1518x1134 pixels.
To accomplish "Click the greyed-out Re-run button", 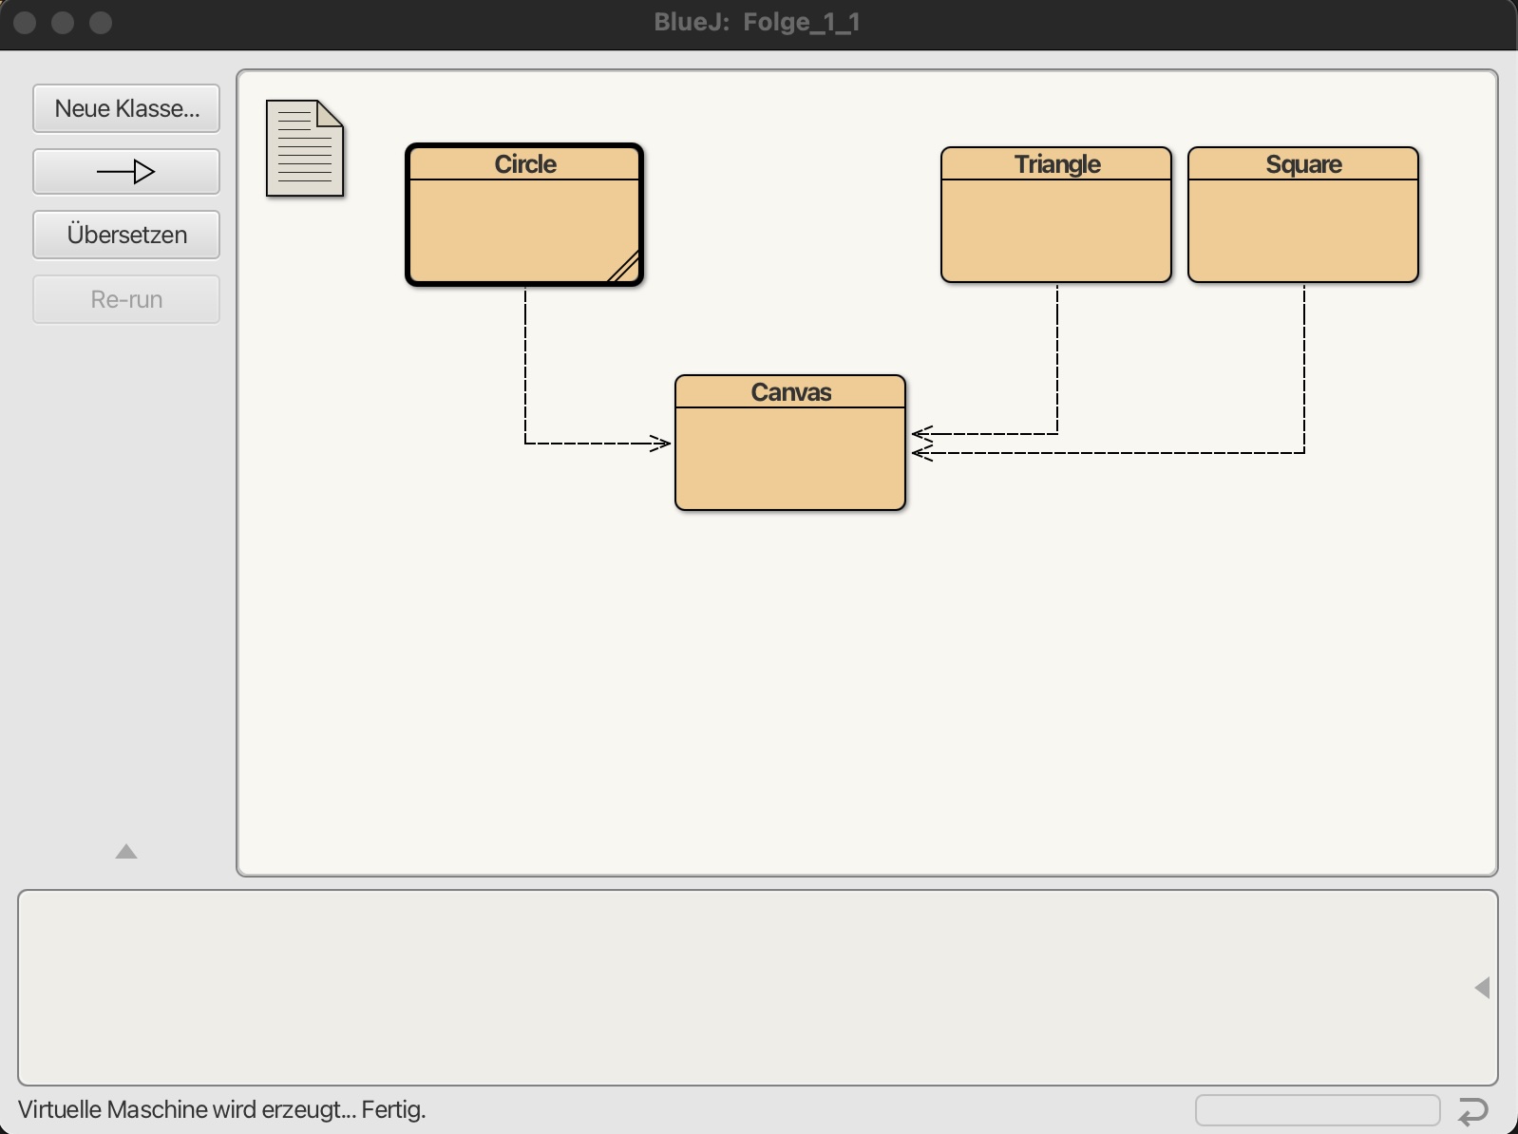I will [126, 299].
